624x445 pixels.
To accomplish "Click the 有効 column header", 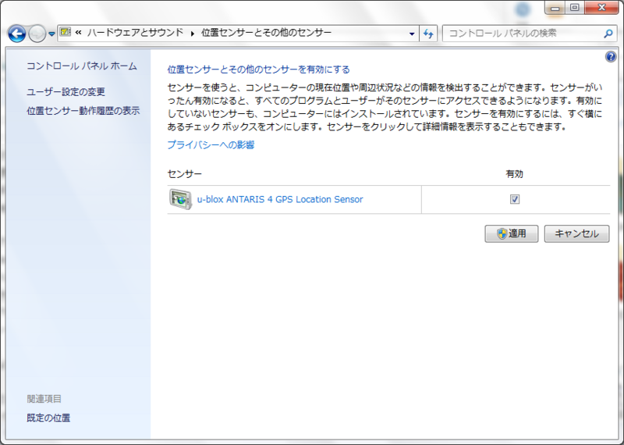I will coord(514,173).
